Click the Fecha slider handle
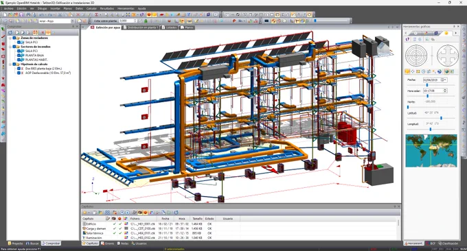 point(427,85)
